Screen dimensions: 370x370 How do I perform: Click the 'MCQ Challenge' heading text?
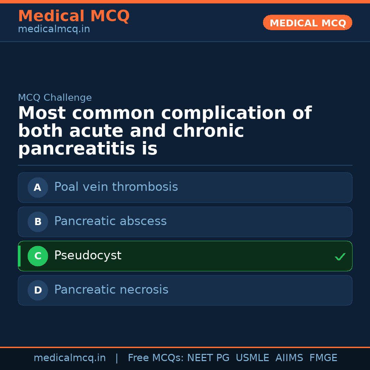click(x=55, y=98)
